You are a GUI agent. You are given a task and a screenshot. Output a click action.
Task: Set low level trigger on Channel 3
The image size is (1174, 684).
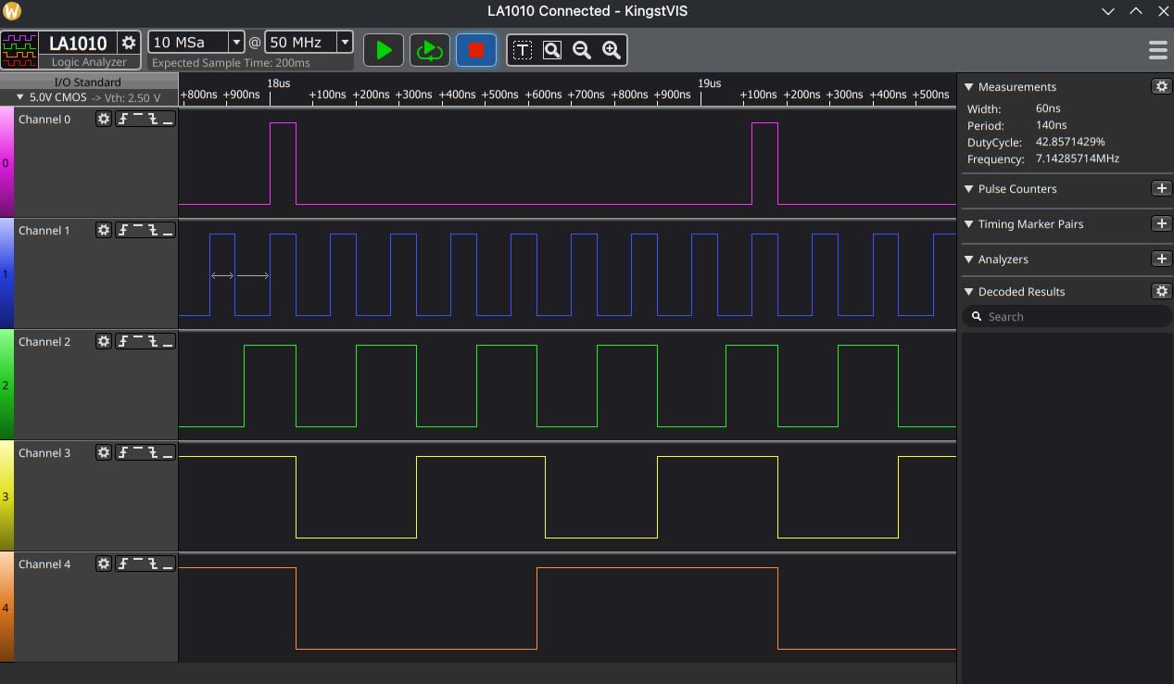[x=167, y=453]
